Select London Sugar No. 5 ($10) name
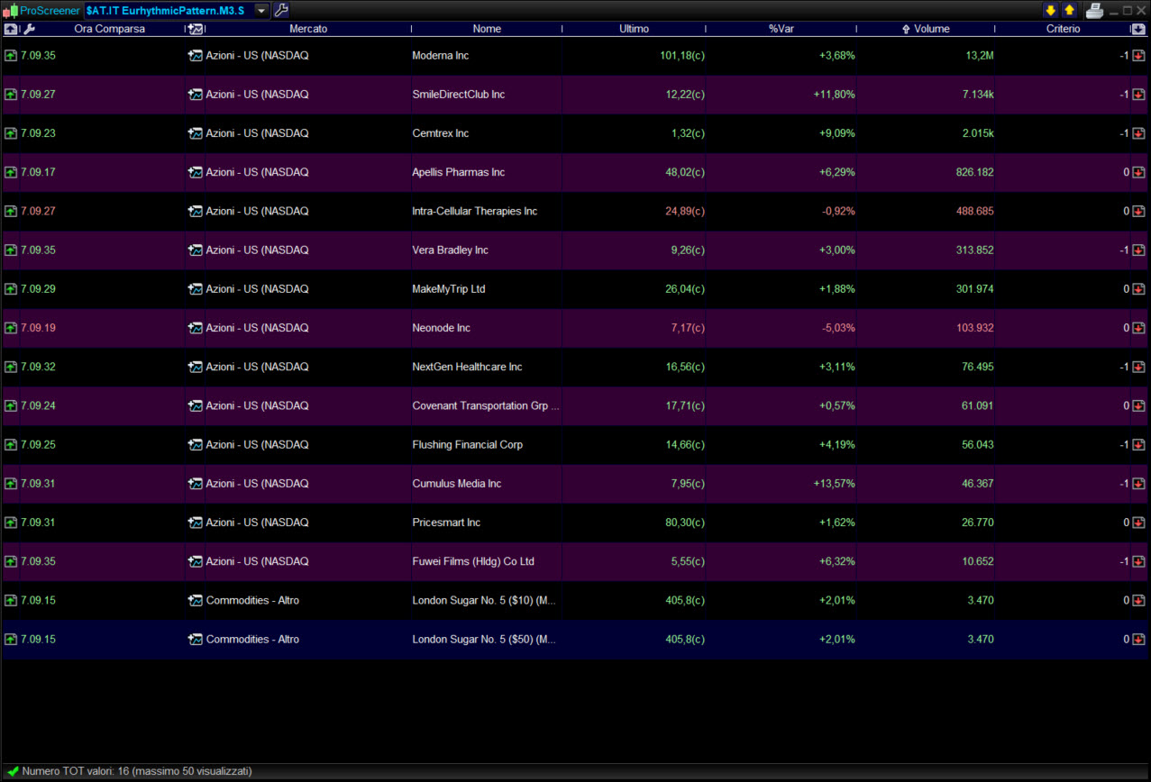 point(484,600)
